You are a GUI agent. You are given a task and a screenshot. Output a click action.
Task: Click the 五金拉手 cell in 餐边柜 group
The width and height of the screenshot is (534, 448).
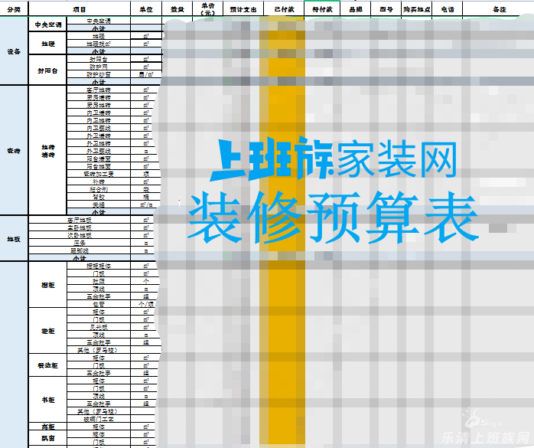99,373
